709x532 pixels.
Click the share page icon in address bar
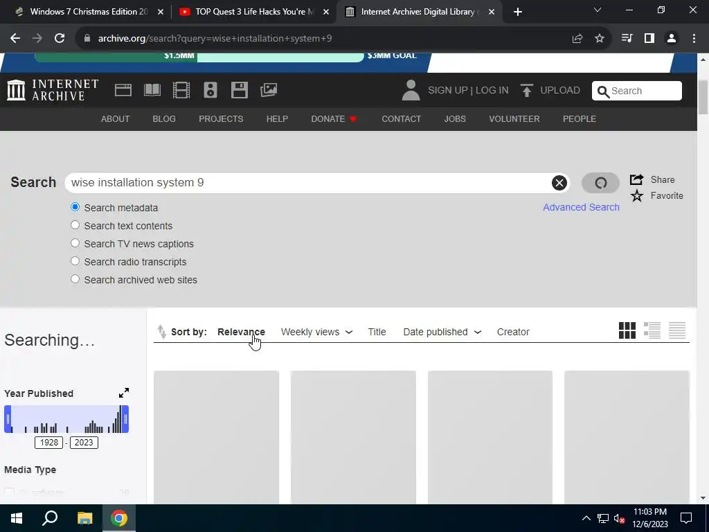click(x=577, y=39)
